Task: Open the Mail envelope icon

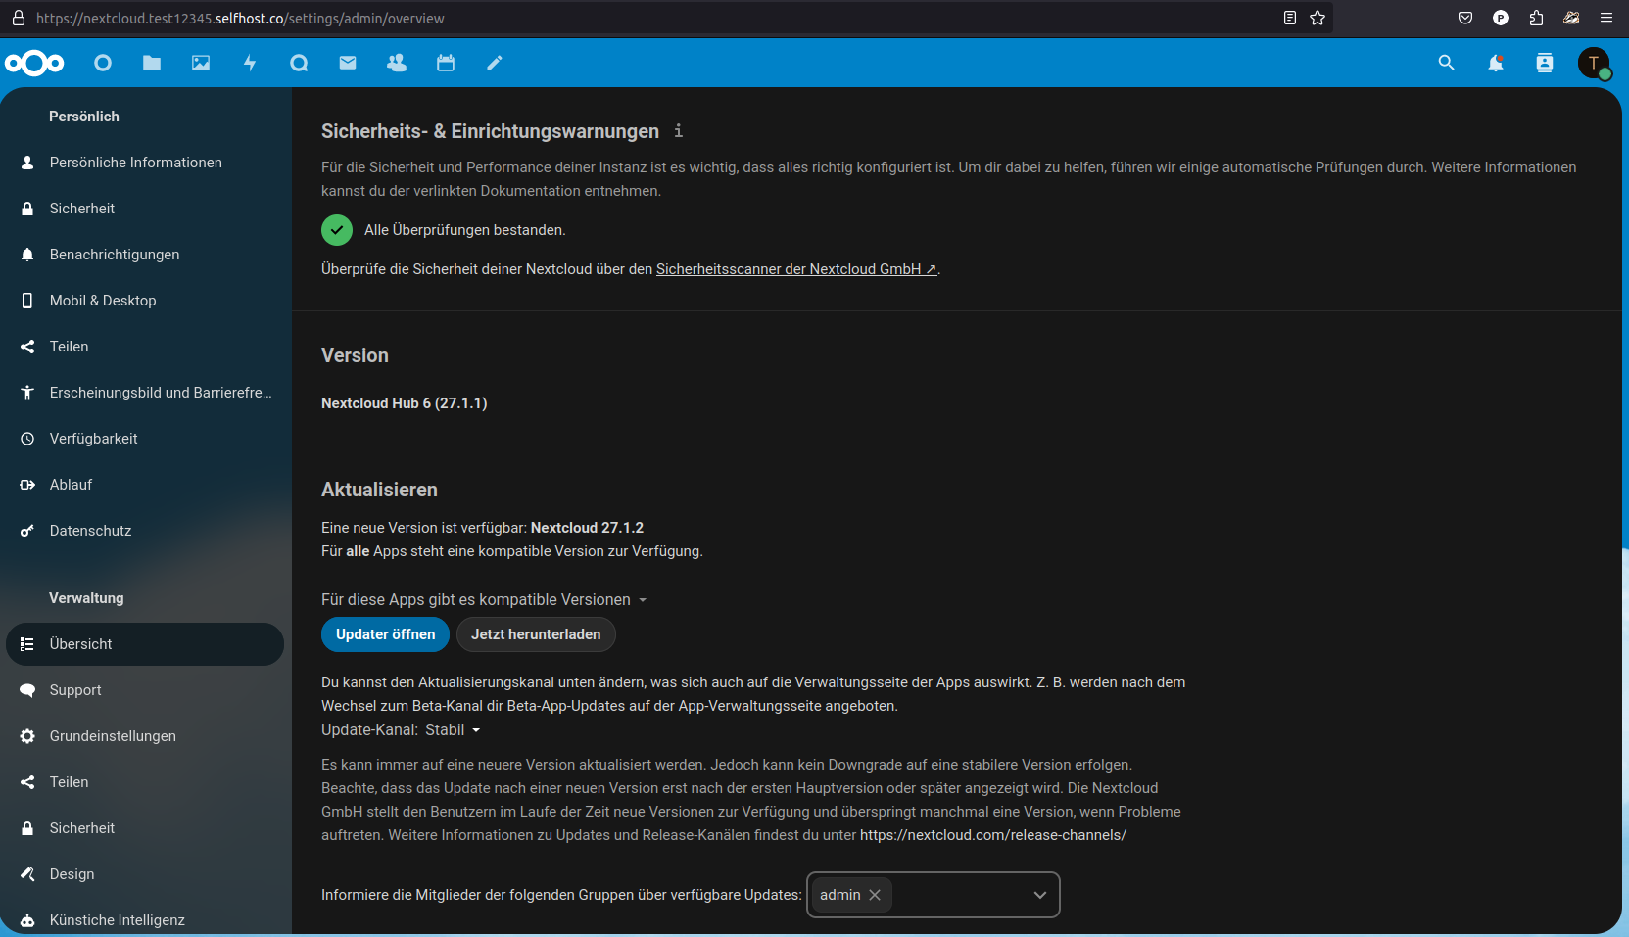Action: click(348, 63)
